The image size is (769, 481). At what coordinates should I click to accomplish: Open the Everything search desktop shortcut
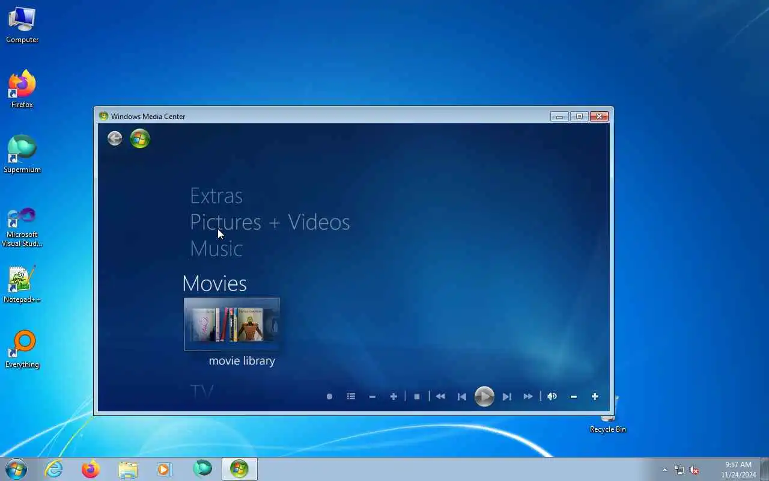[x=22, y=349]
